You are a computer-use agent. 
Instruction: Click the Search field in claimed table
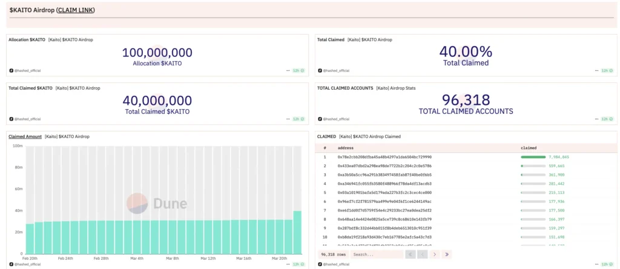[x=377, y=254]
